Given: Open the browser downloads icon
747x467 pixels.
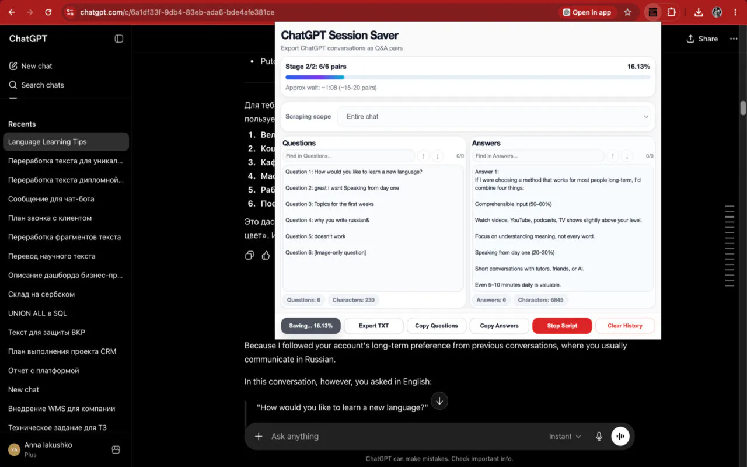Looking at the screenshot, I should (698, 12).
